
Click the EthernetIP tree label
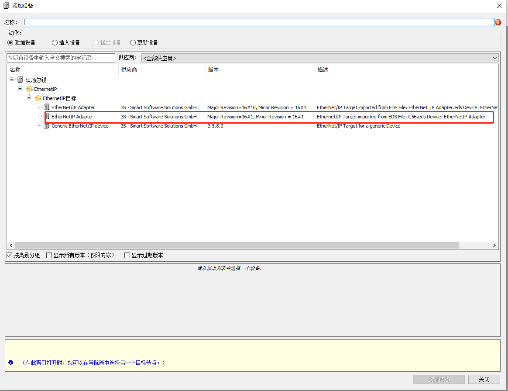click(45, 89)
